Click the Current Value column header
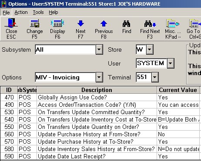The width and height of the screenshot is (201, 161). (178, 90)
